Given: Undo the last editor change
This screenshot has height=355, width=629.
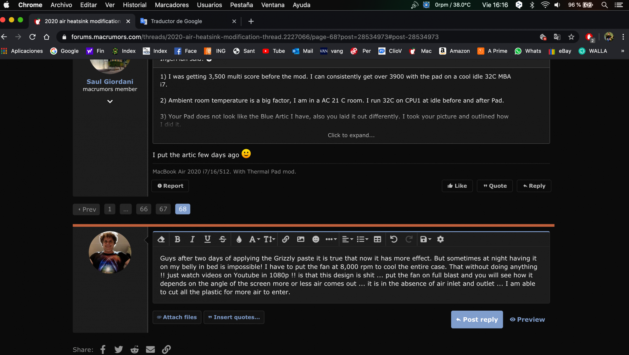Looking at the screenshot, I should 394,239.
